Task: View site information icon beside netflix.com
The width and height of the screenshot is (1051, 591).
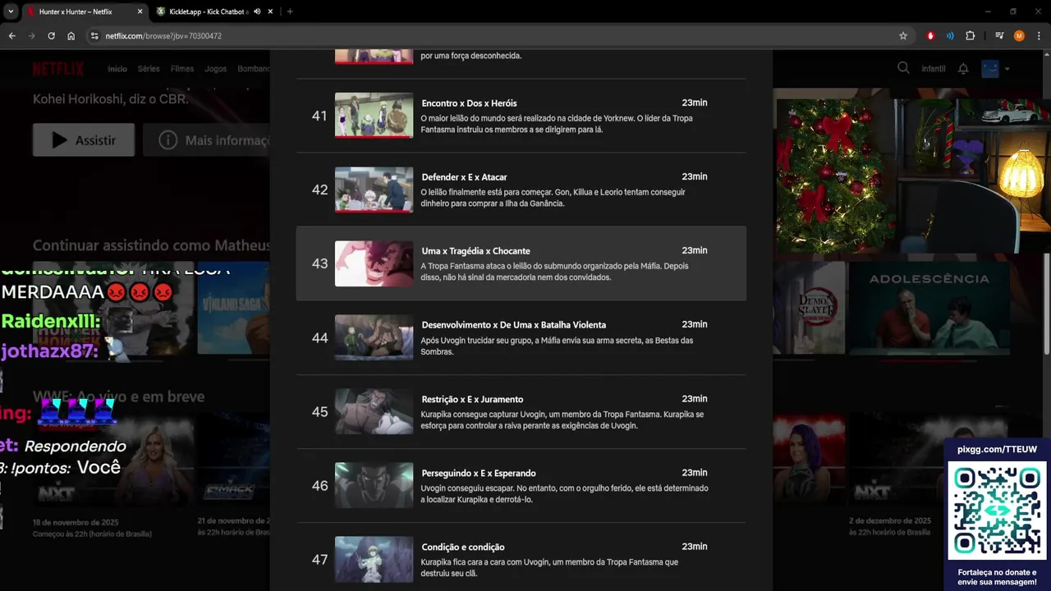Action: [x=94, y=36]
